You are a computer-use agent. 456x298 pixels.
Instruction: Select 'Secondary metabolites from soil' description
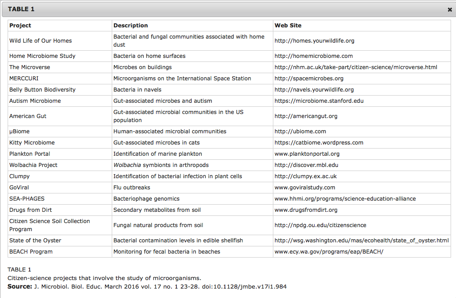click(157, 210)
